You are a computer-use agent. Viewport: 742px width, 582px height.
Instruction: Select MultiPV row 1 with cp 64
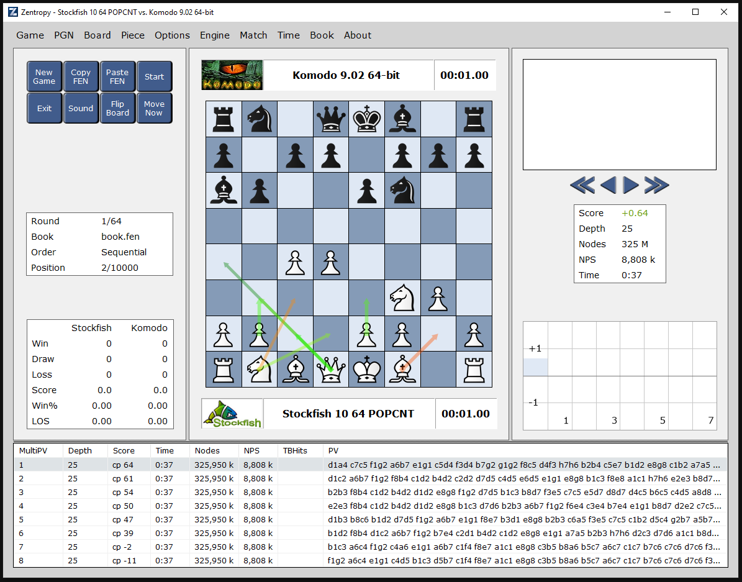pos(371,465)
